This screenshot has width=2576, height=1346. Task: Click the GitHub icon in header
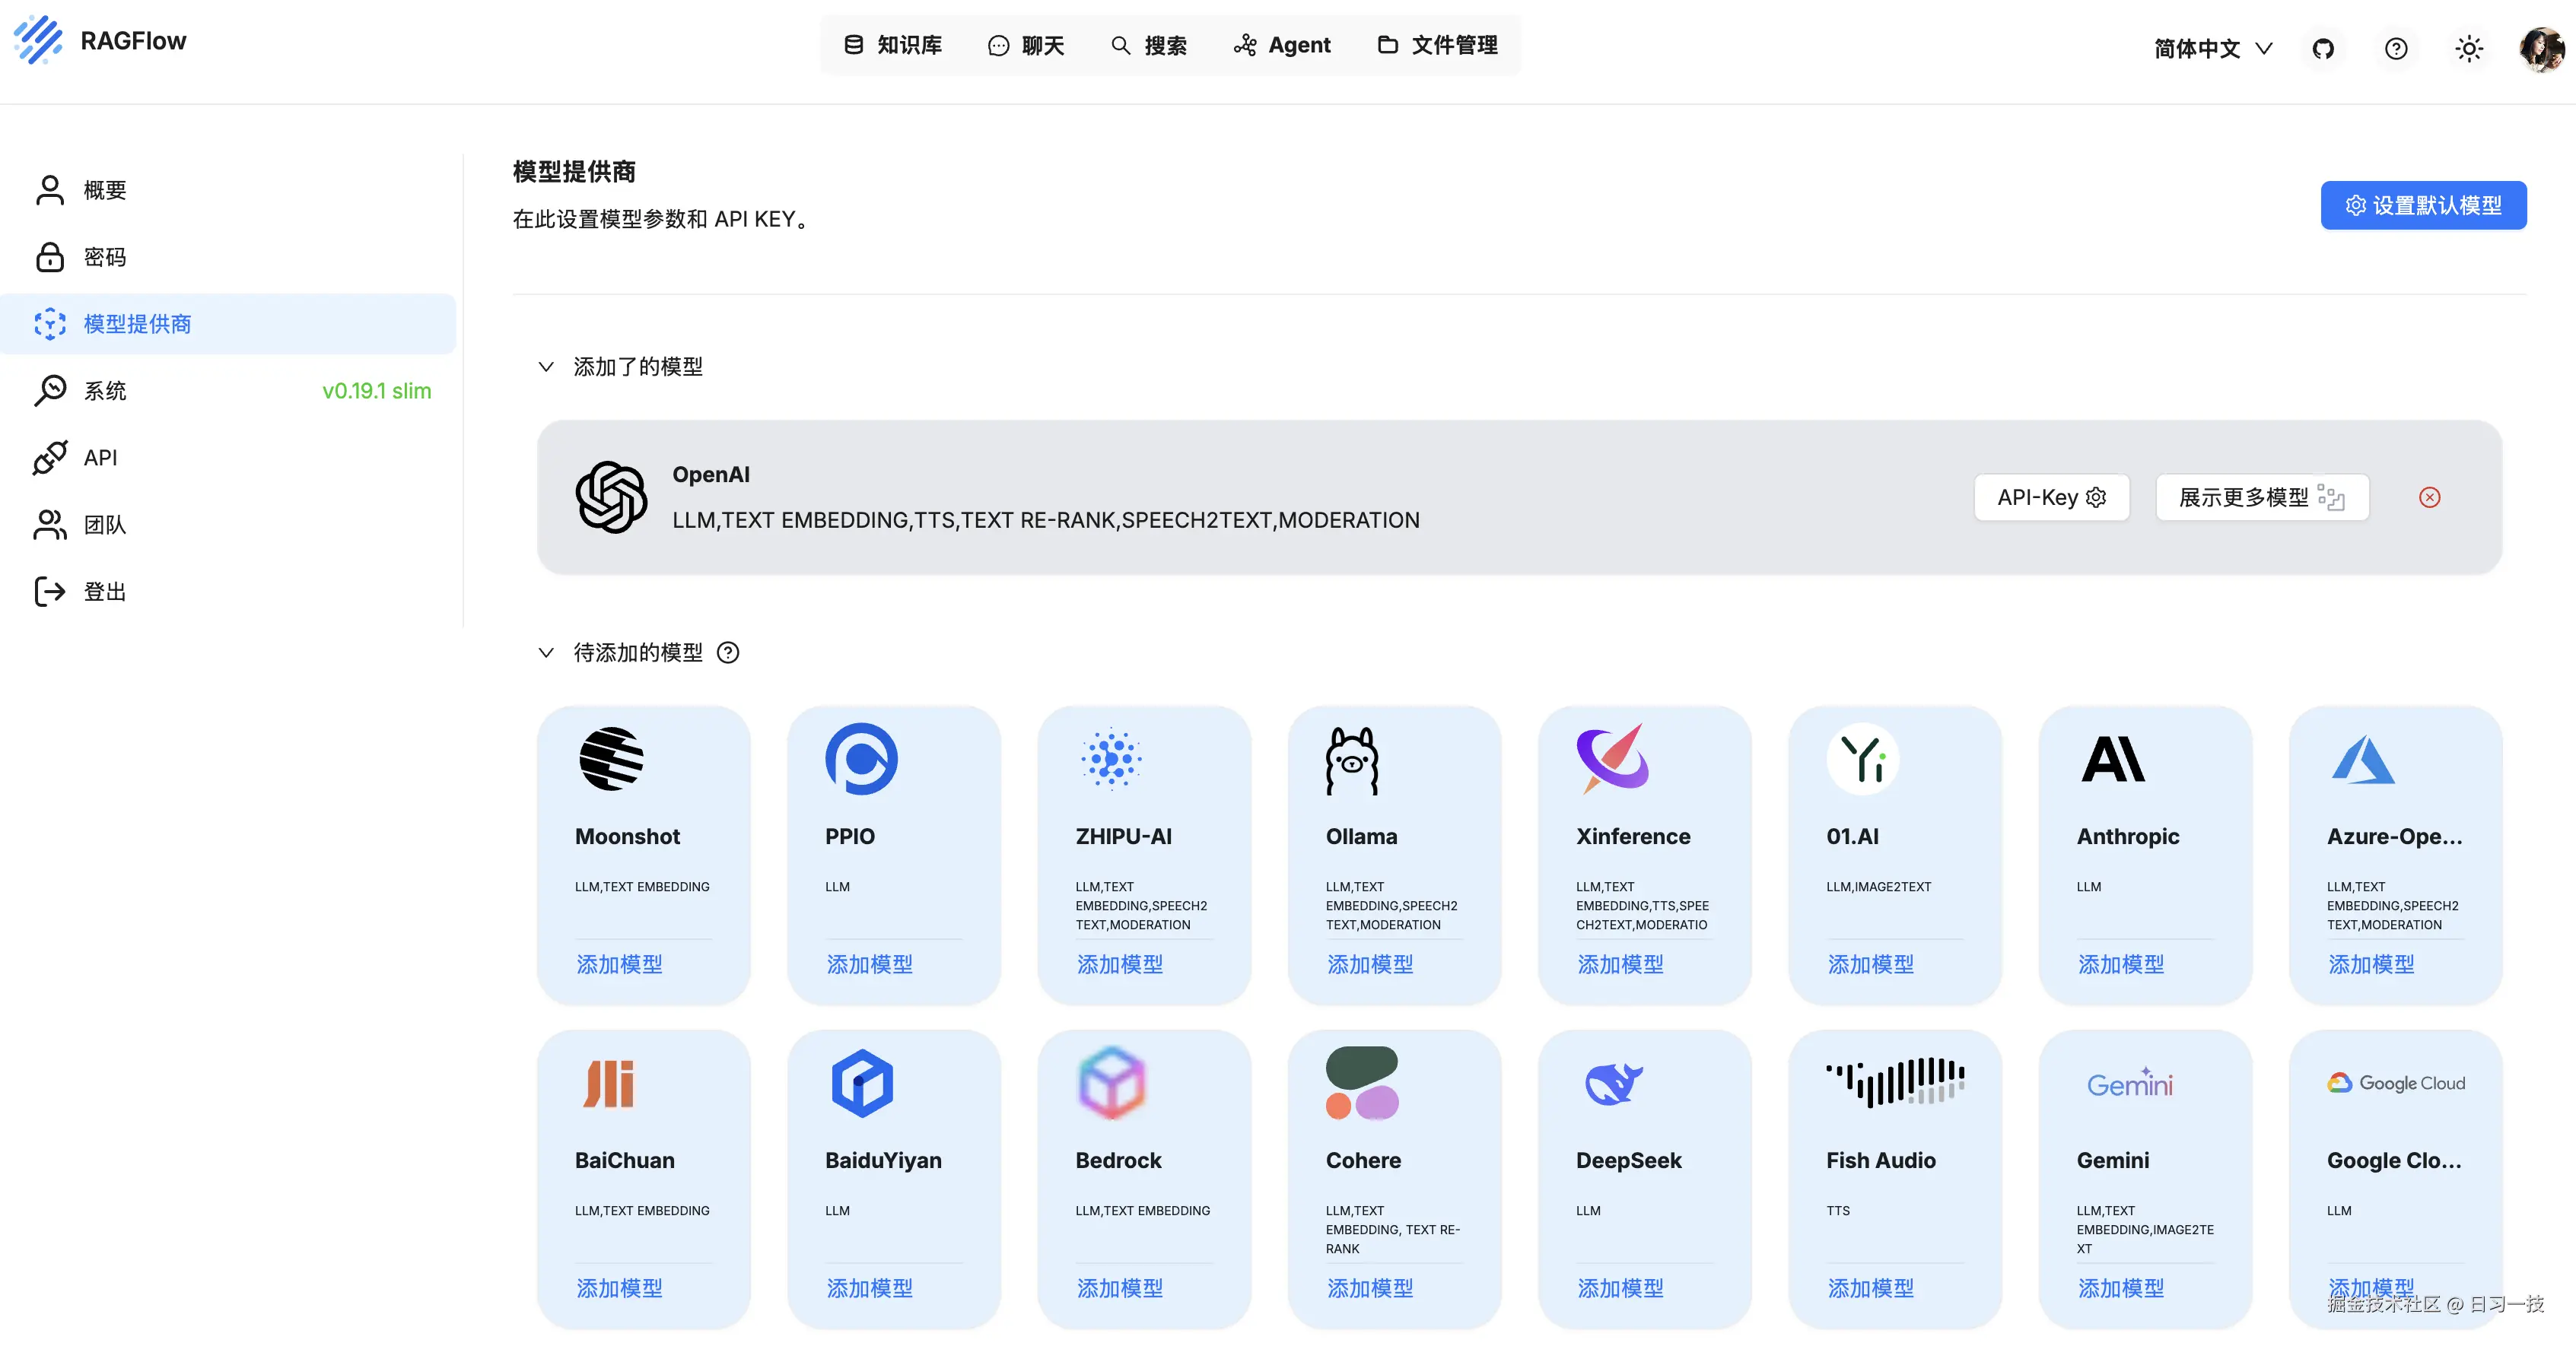click(x=2322, y=48)
